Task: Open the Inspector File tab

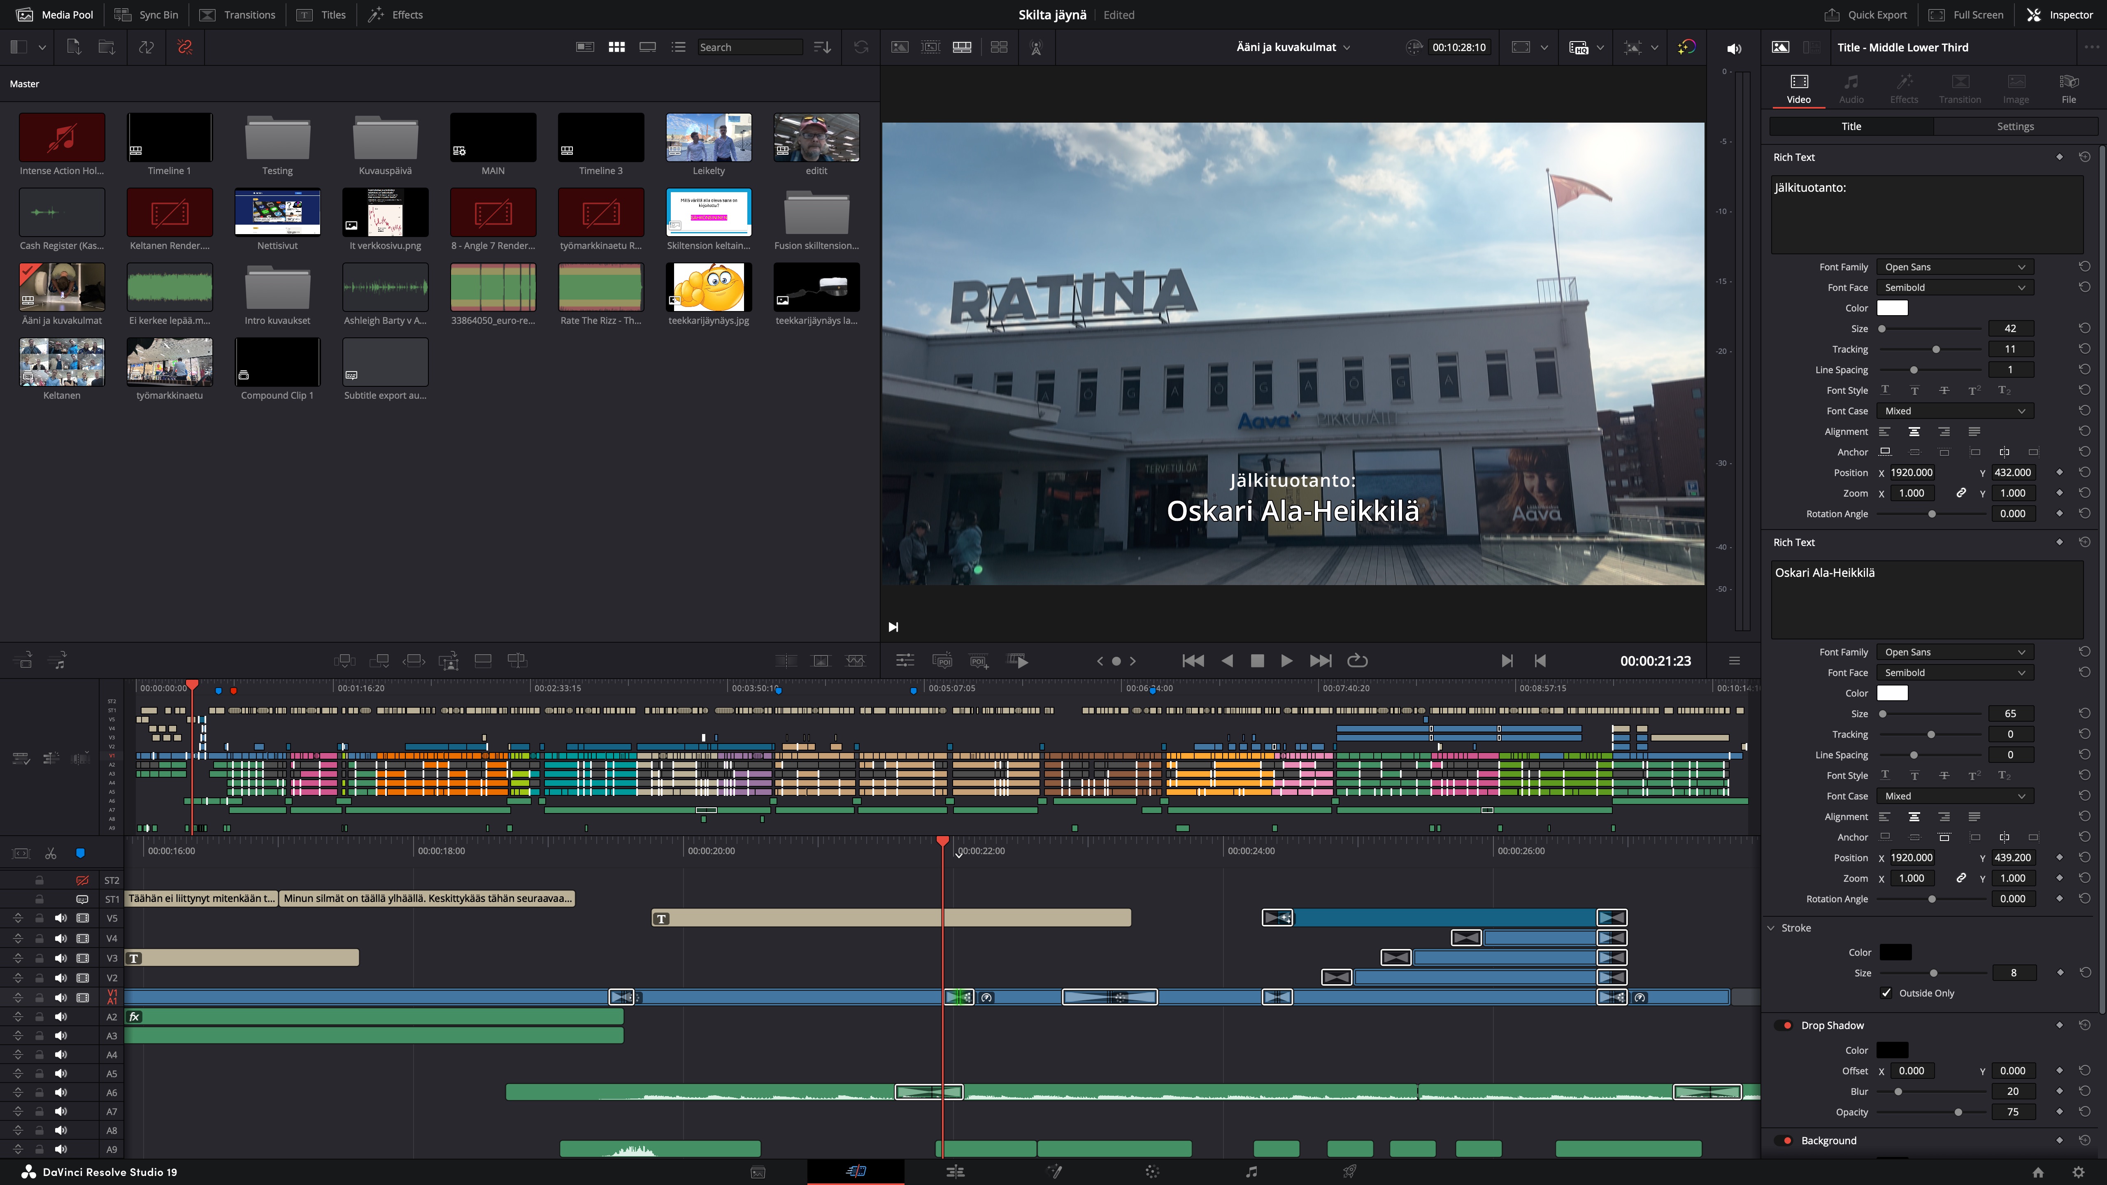Action: [2069, 88]
